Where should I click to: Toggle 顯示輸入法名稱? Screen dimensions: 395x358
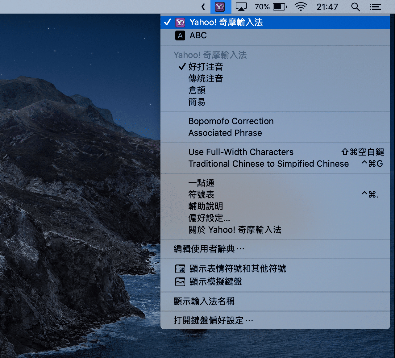point(275,301)
